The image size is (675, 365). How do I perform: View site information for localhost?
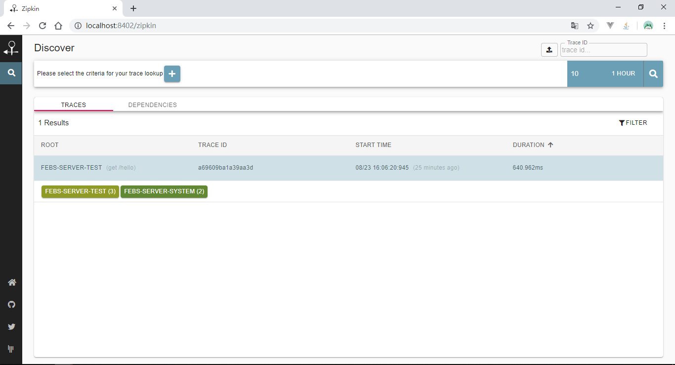[x=78, y=26]
